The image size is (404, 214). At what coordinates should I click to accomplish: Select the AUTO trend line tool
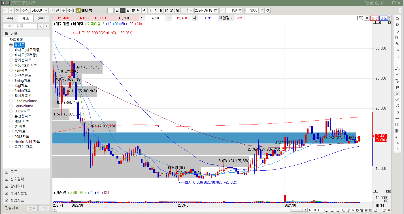(x=397, y=69)
